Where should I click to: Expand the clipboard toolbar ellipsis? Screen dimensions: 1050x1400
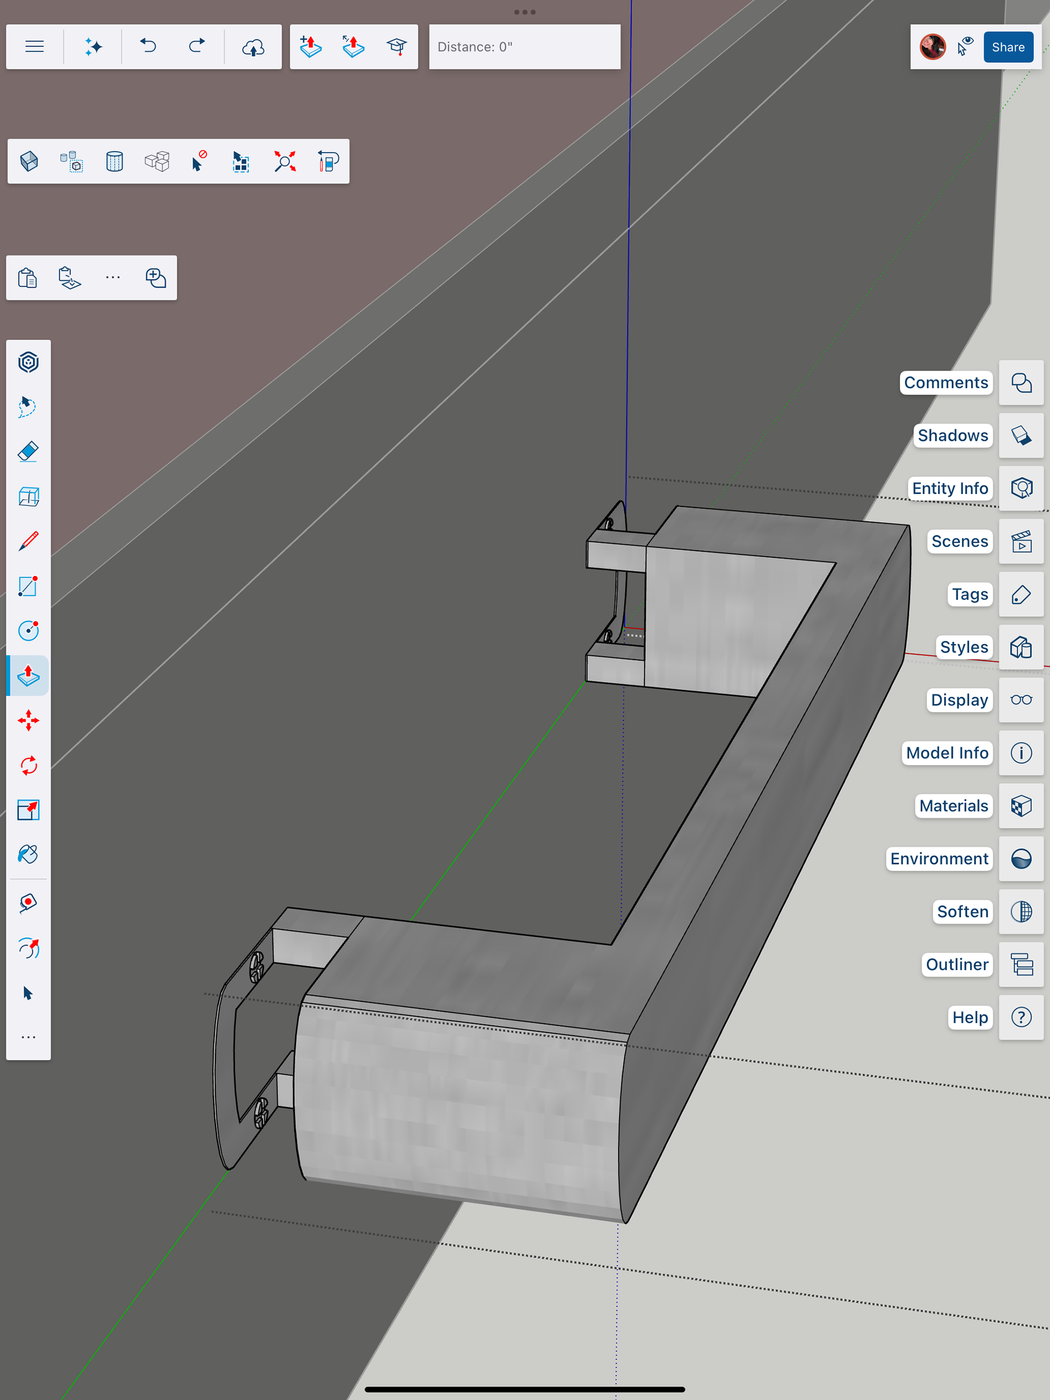(x=113, y=277)
